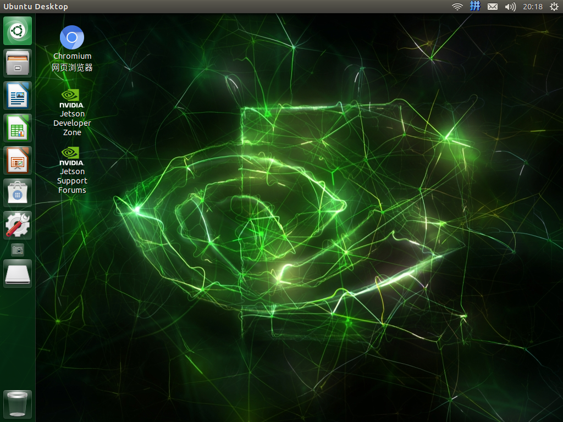The width and height of the screenshot is (563, 422).
Task: Launch LibreOffice Writer from the dock
Action: click(x=18, y=96)
